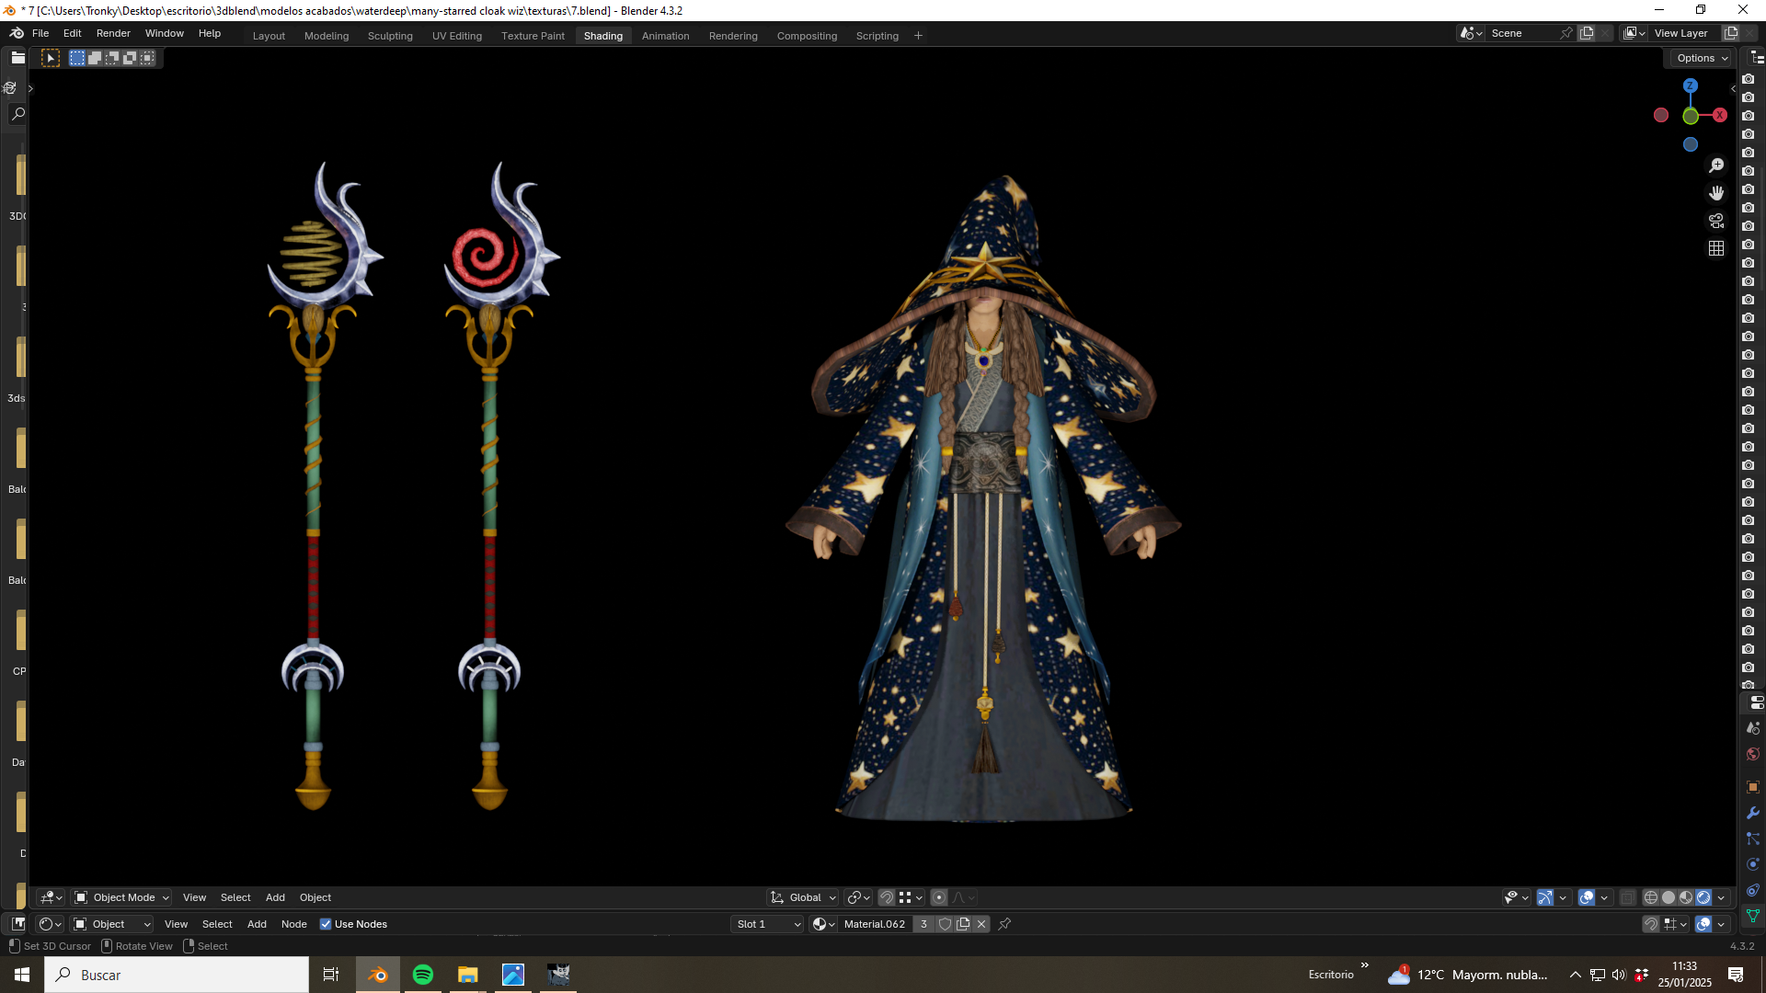
Task: Toggle snapping magnet in 3D viewport header
Action: pos(886,897)
